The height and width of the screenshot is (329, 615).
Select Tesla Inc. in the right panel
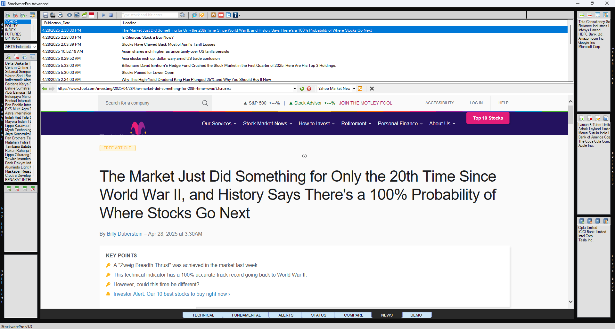pyautogui.click(x=586, y=240)
